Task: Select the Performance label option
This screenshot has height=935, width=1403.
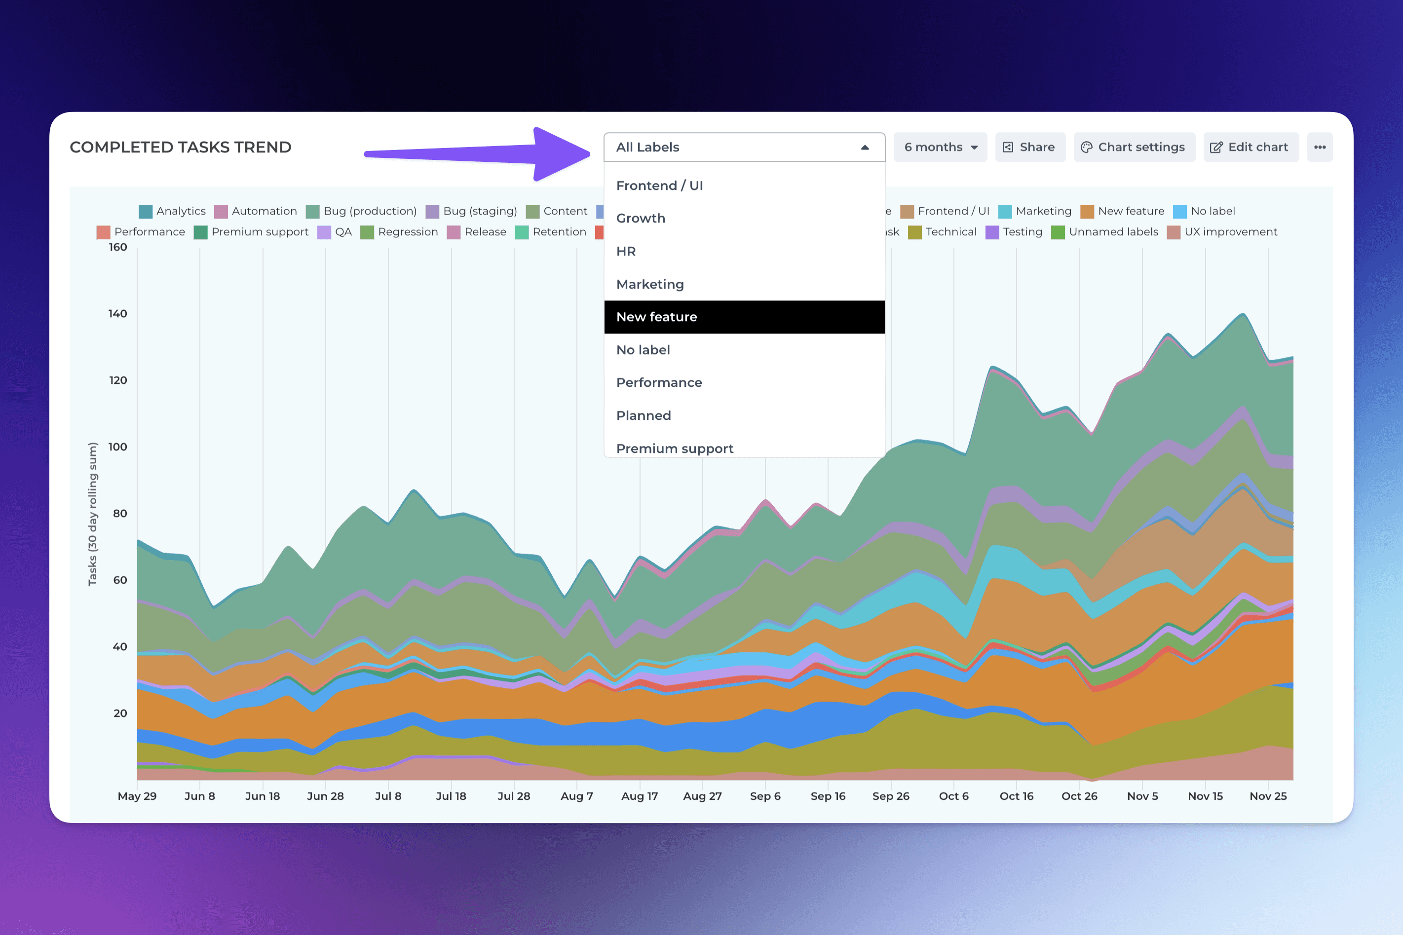Action: tap(659, 383)
